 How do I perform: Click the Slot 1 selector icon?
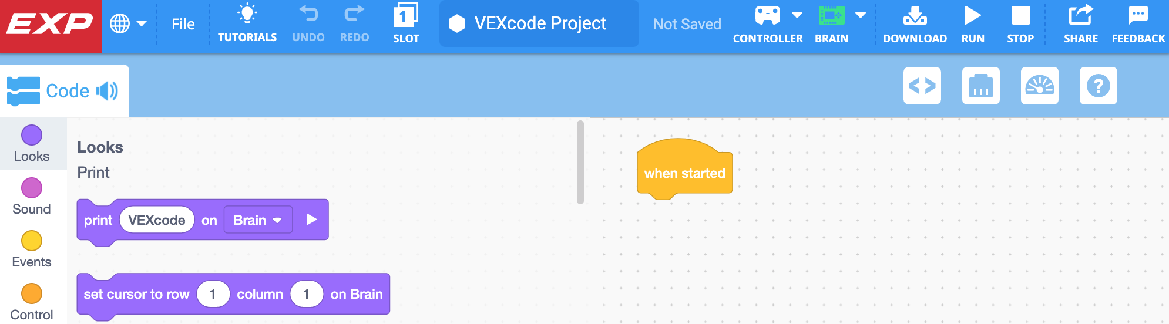pyautogui.click(x=406, y=16)
